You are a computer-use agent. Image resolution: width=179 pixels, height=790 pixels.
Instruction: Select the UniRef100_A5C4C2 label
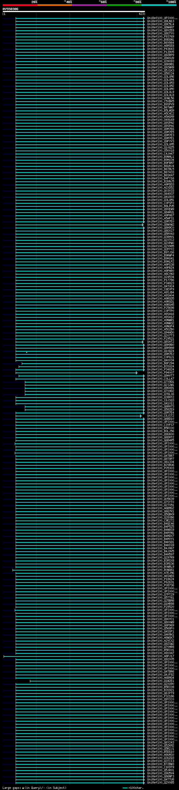pos(160,113)
